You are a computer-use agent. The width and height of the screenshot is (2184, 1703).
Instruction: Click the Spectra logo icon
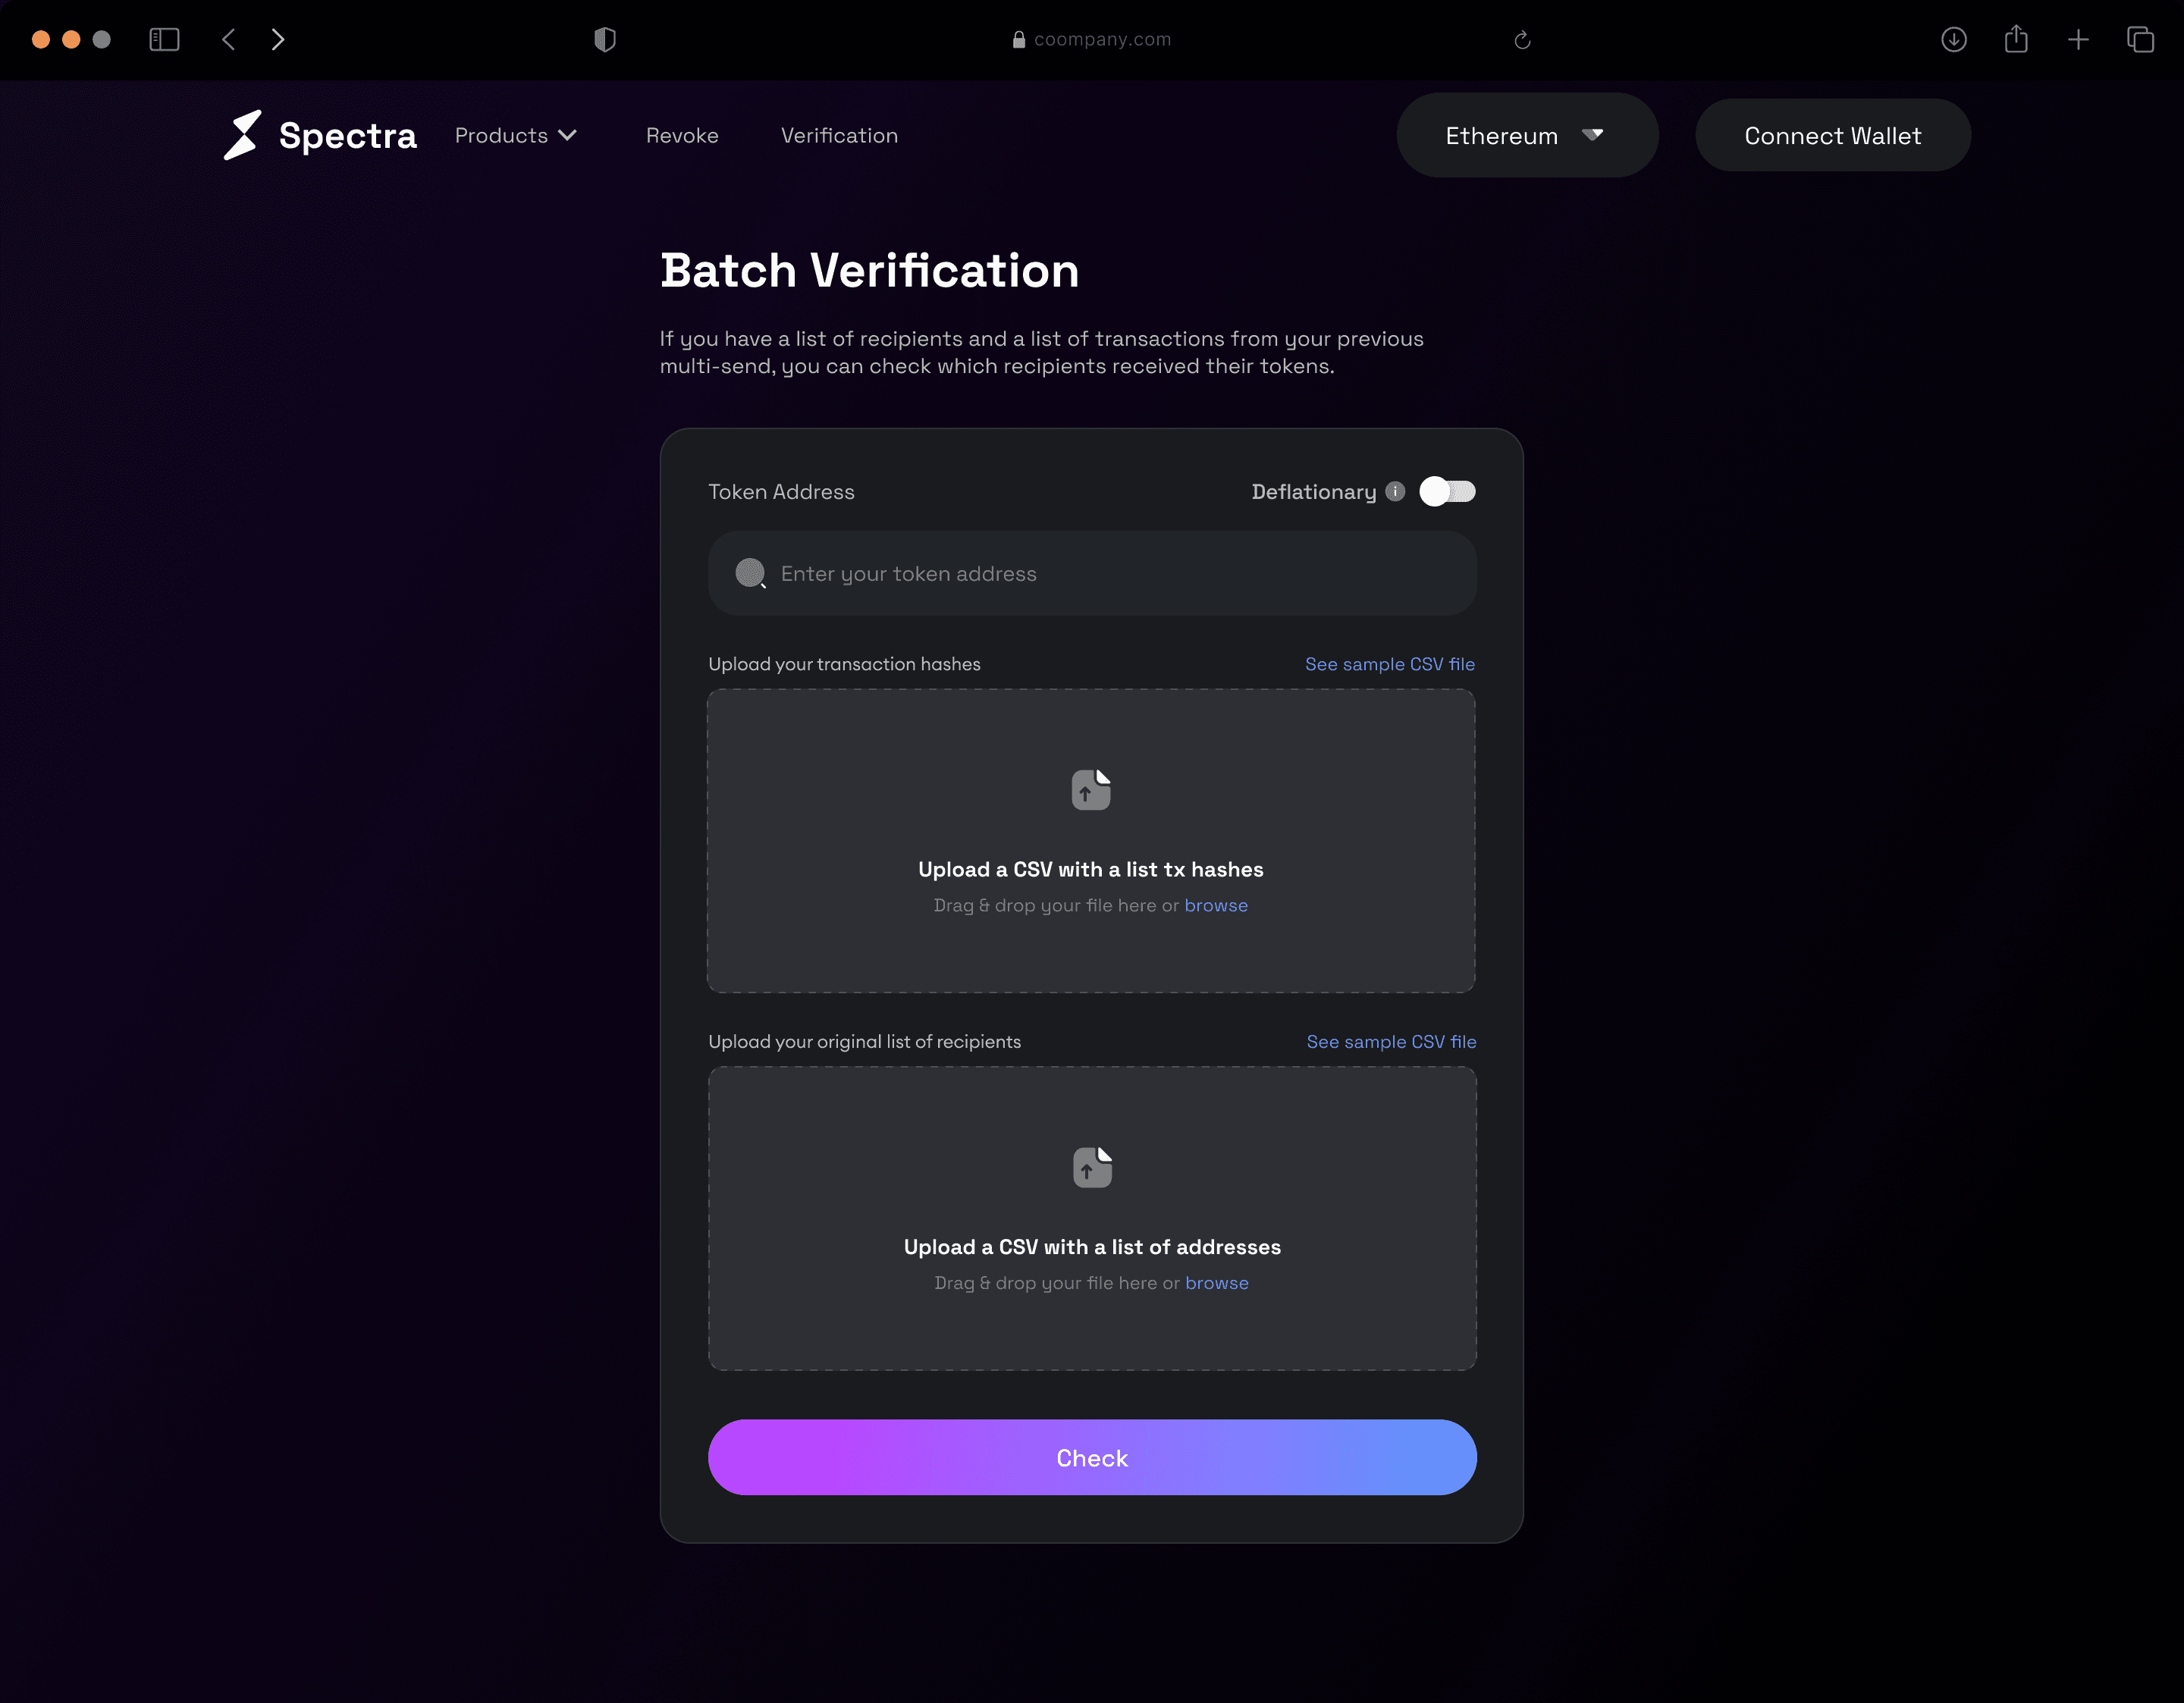click(x=242, y=135)
